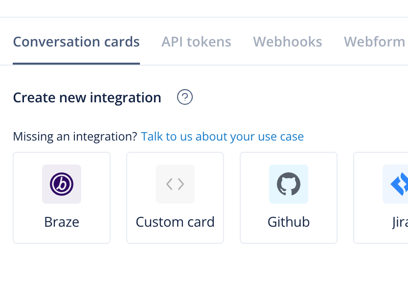Open help for Create new integration
The height and width of the screenshot is (283, 408).
tap(185, 97)
